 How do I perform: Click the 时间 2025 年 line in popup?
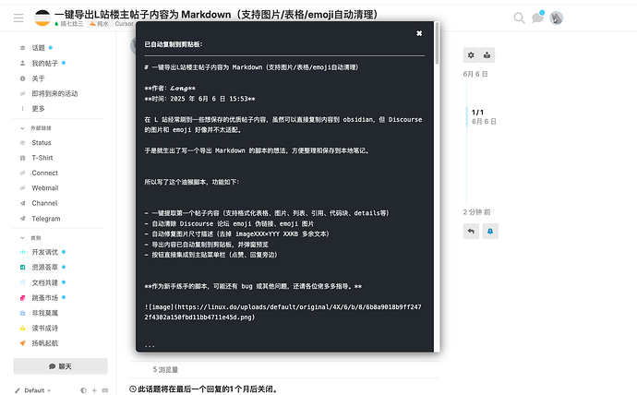[x=199, y=99]
